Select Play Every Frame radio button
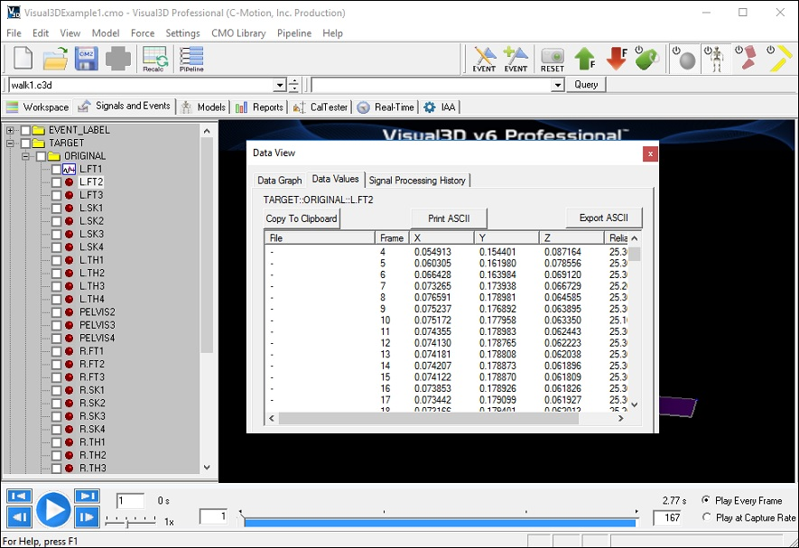799x548 pixels. point(706,500)
